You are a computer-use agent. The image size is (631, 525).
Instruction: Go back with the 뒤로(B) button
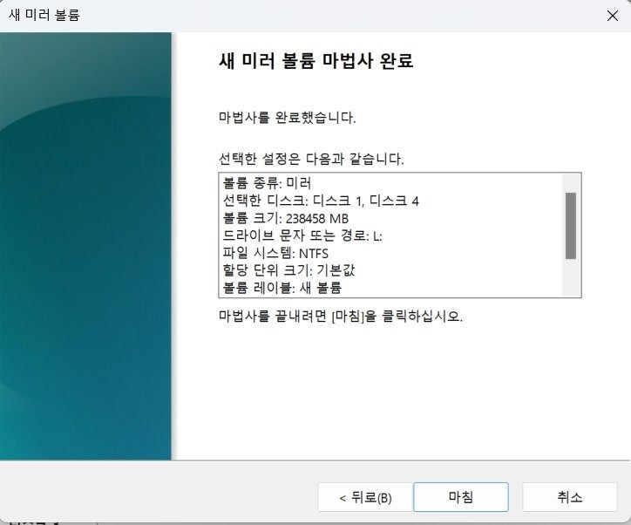tap(365, 497)
